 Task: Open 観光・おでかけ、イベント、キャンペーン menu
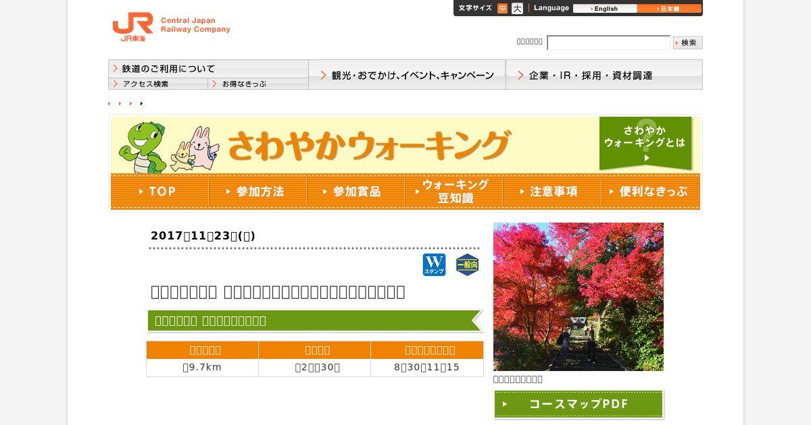[407, 75]
